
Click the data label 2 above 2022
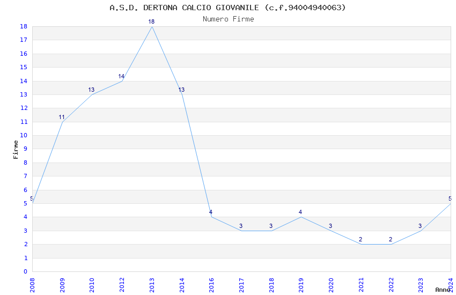(x=390, y=240)
